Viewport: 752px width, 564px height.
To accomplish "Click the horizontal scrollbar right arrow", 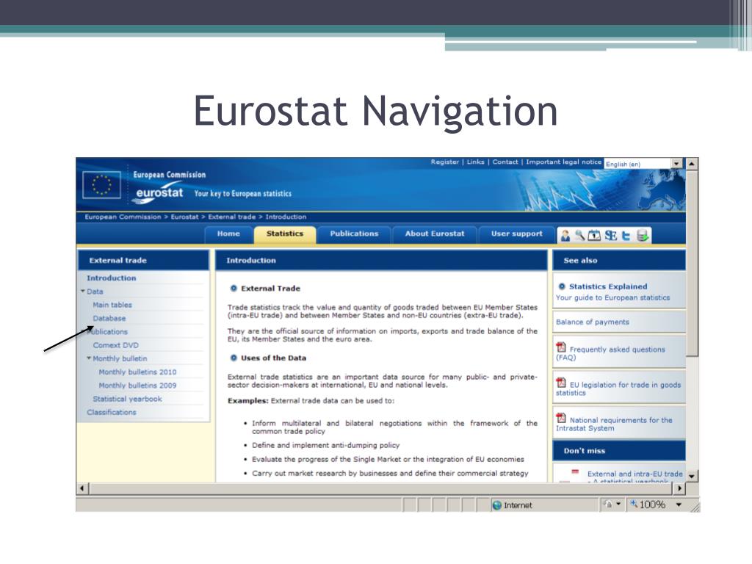I will tap(679, 488).
